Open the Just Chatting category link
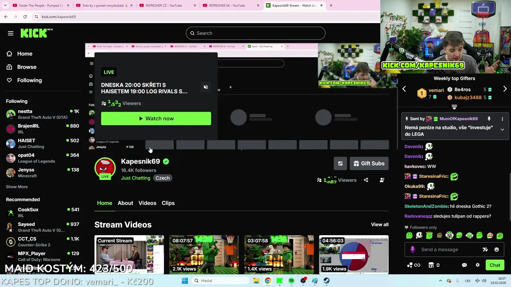This screenshot has width=511, height=287. click(136, 178)
